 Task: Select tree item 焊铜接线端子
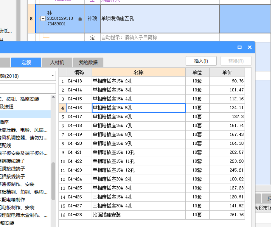point(12,161)
